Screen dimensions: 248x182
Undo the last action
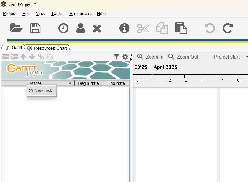210,28
